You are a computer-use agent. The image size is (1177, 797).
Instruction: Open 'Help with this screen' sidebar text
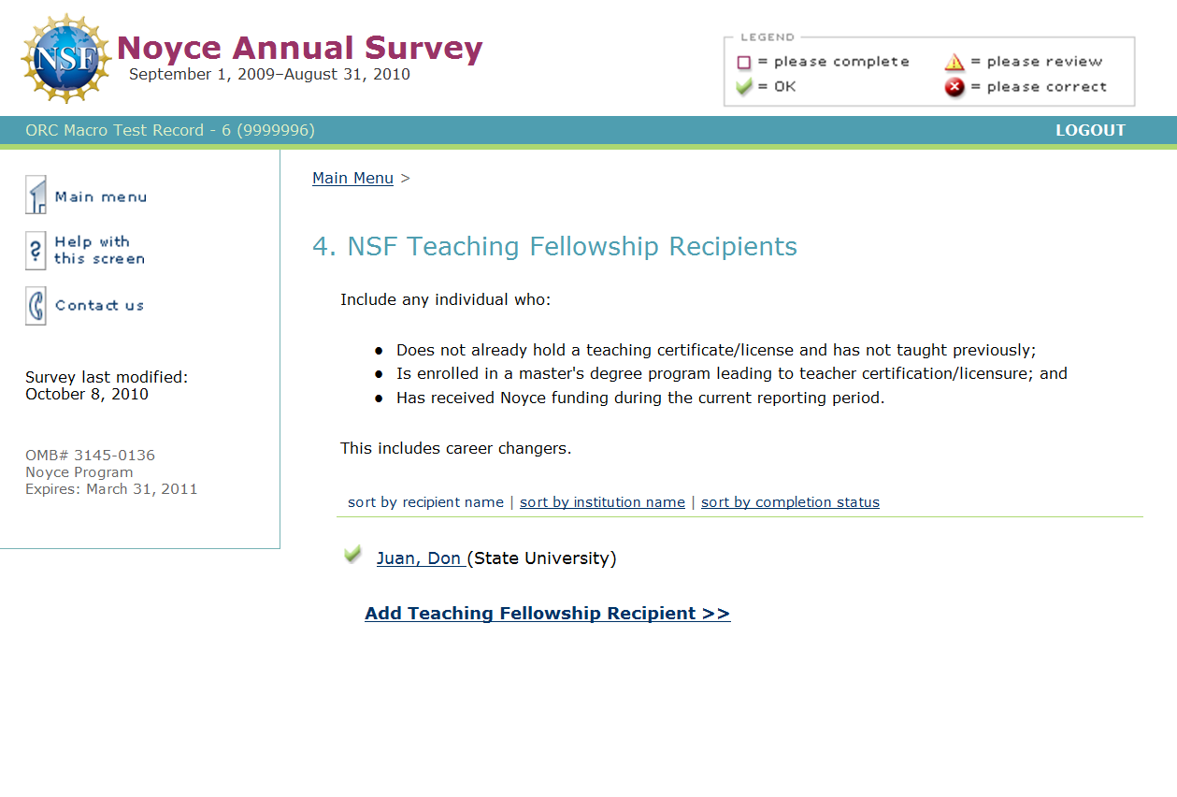tap(99, 251)
